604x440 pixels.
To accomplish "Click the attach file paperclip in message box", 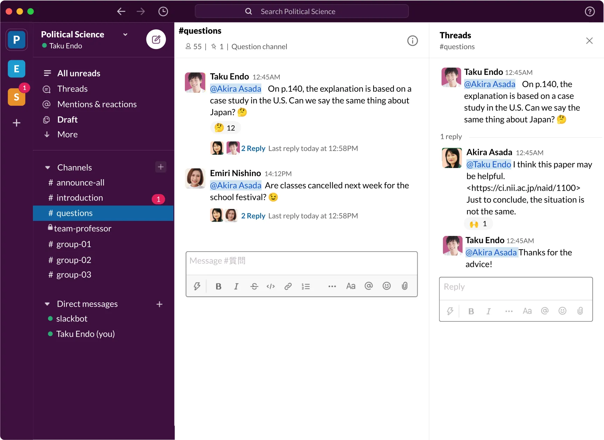I will [404, 286].
